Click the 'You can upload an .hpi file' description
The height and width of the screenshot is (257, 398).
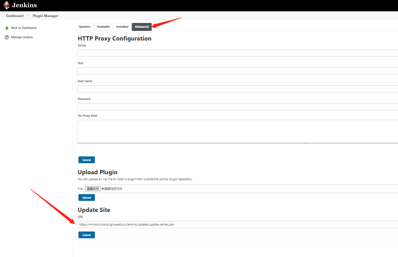coord(135,179)
